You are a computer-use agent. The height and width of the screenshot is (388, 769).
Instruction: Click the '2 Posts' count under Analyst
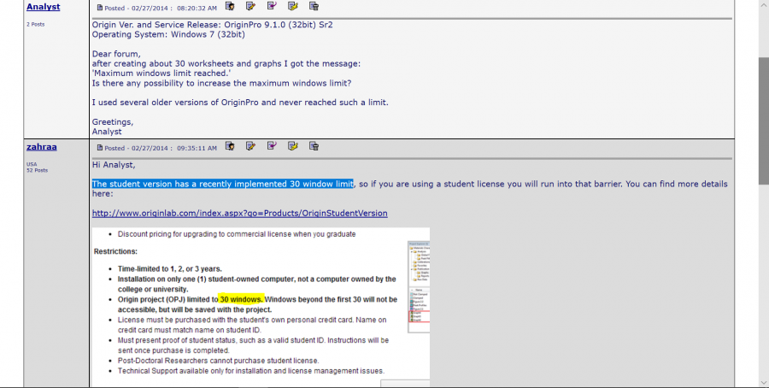pyautogui.click(x=35, y=24)
